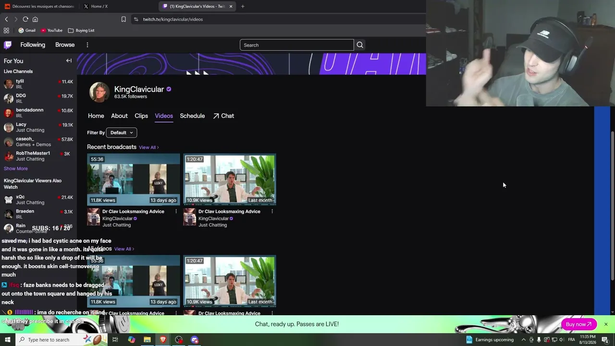Open the Filter By Default dropdown
This screenshot has height=346, width=615.
[122, 133]
